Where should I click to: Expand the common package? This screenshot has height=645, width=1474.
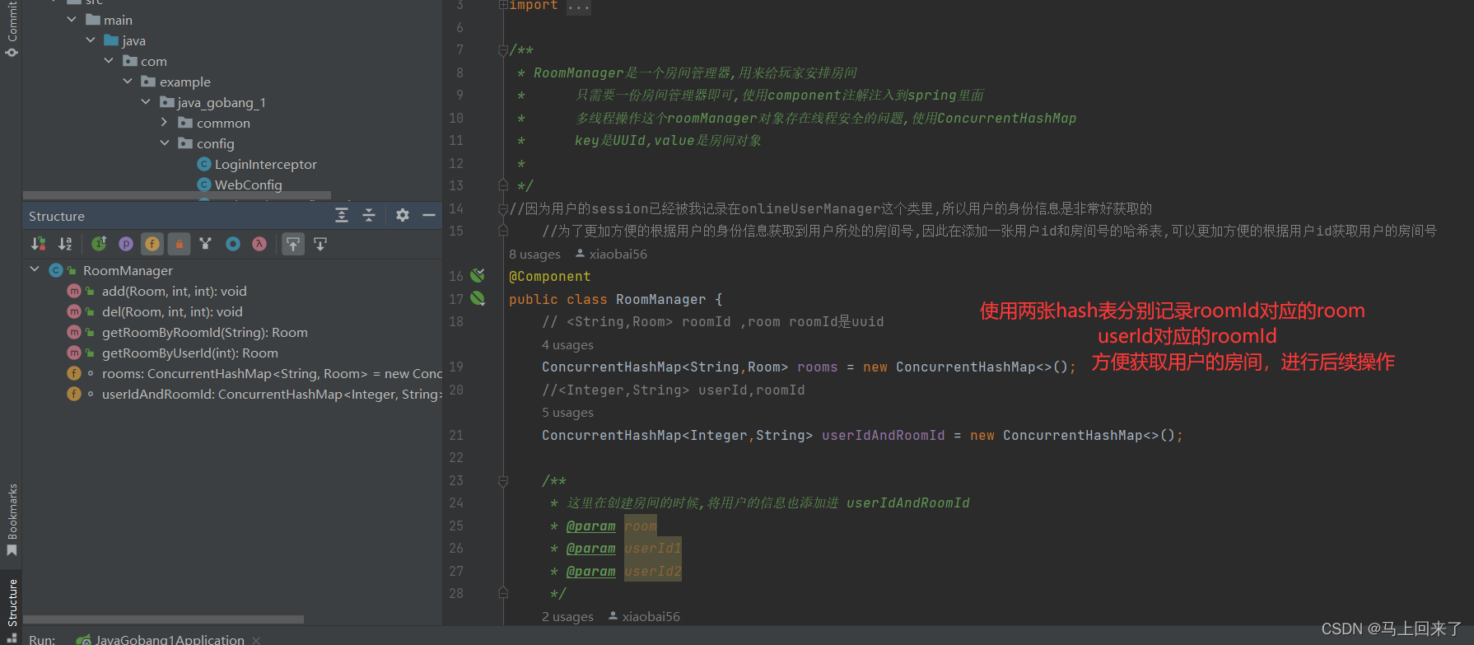pos(164,122)
